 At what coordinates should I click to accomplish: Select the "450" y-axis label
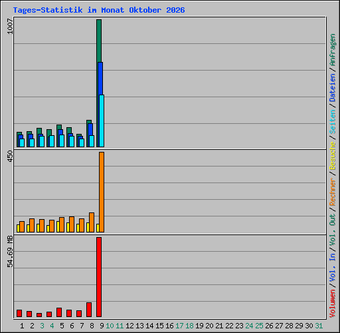coord(10,156)
